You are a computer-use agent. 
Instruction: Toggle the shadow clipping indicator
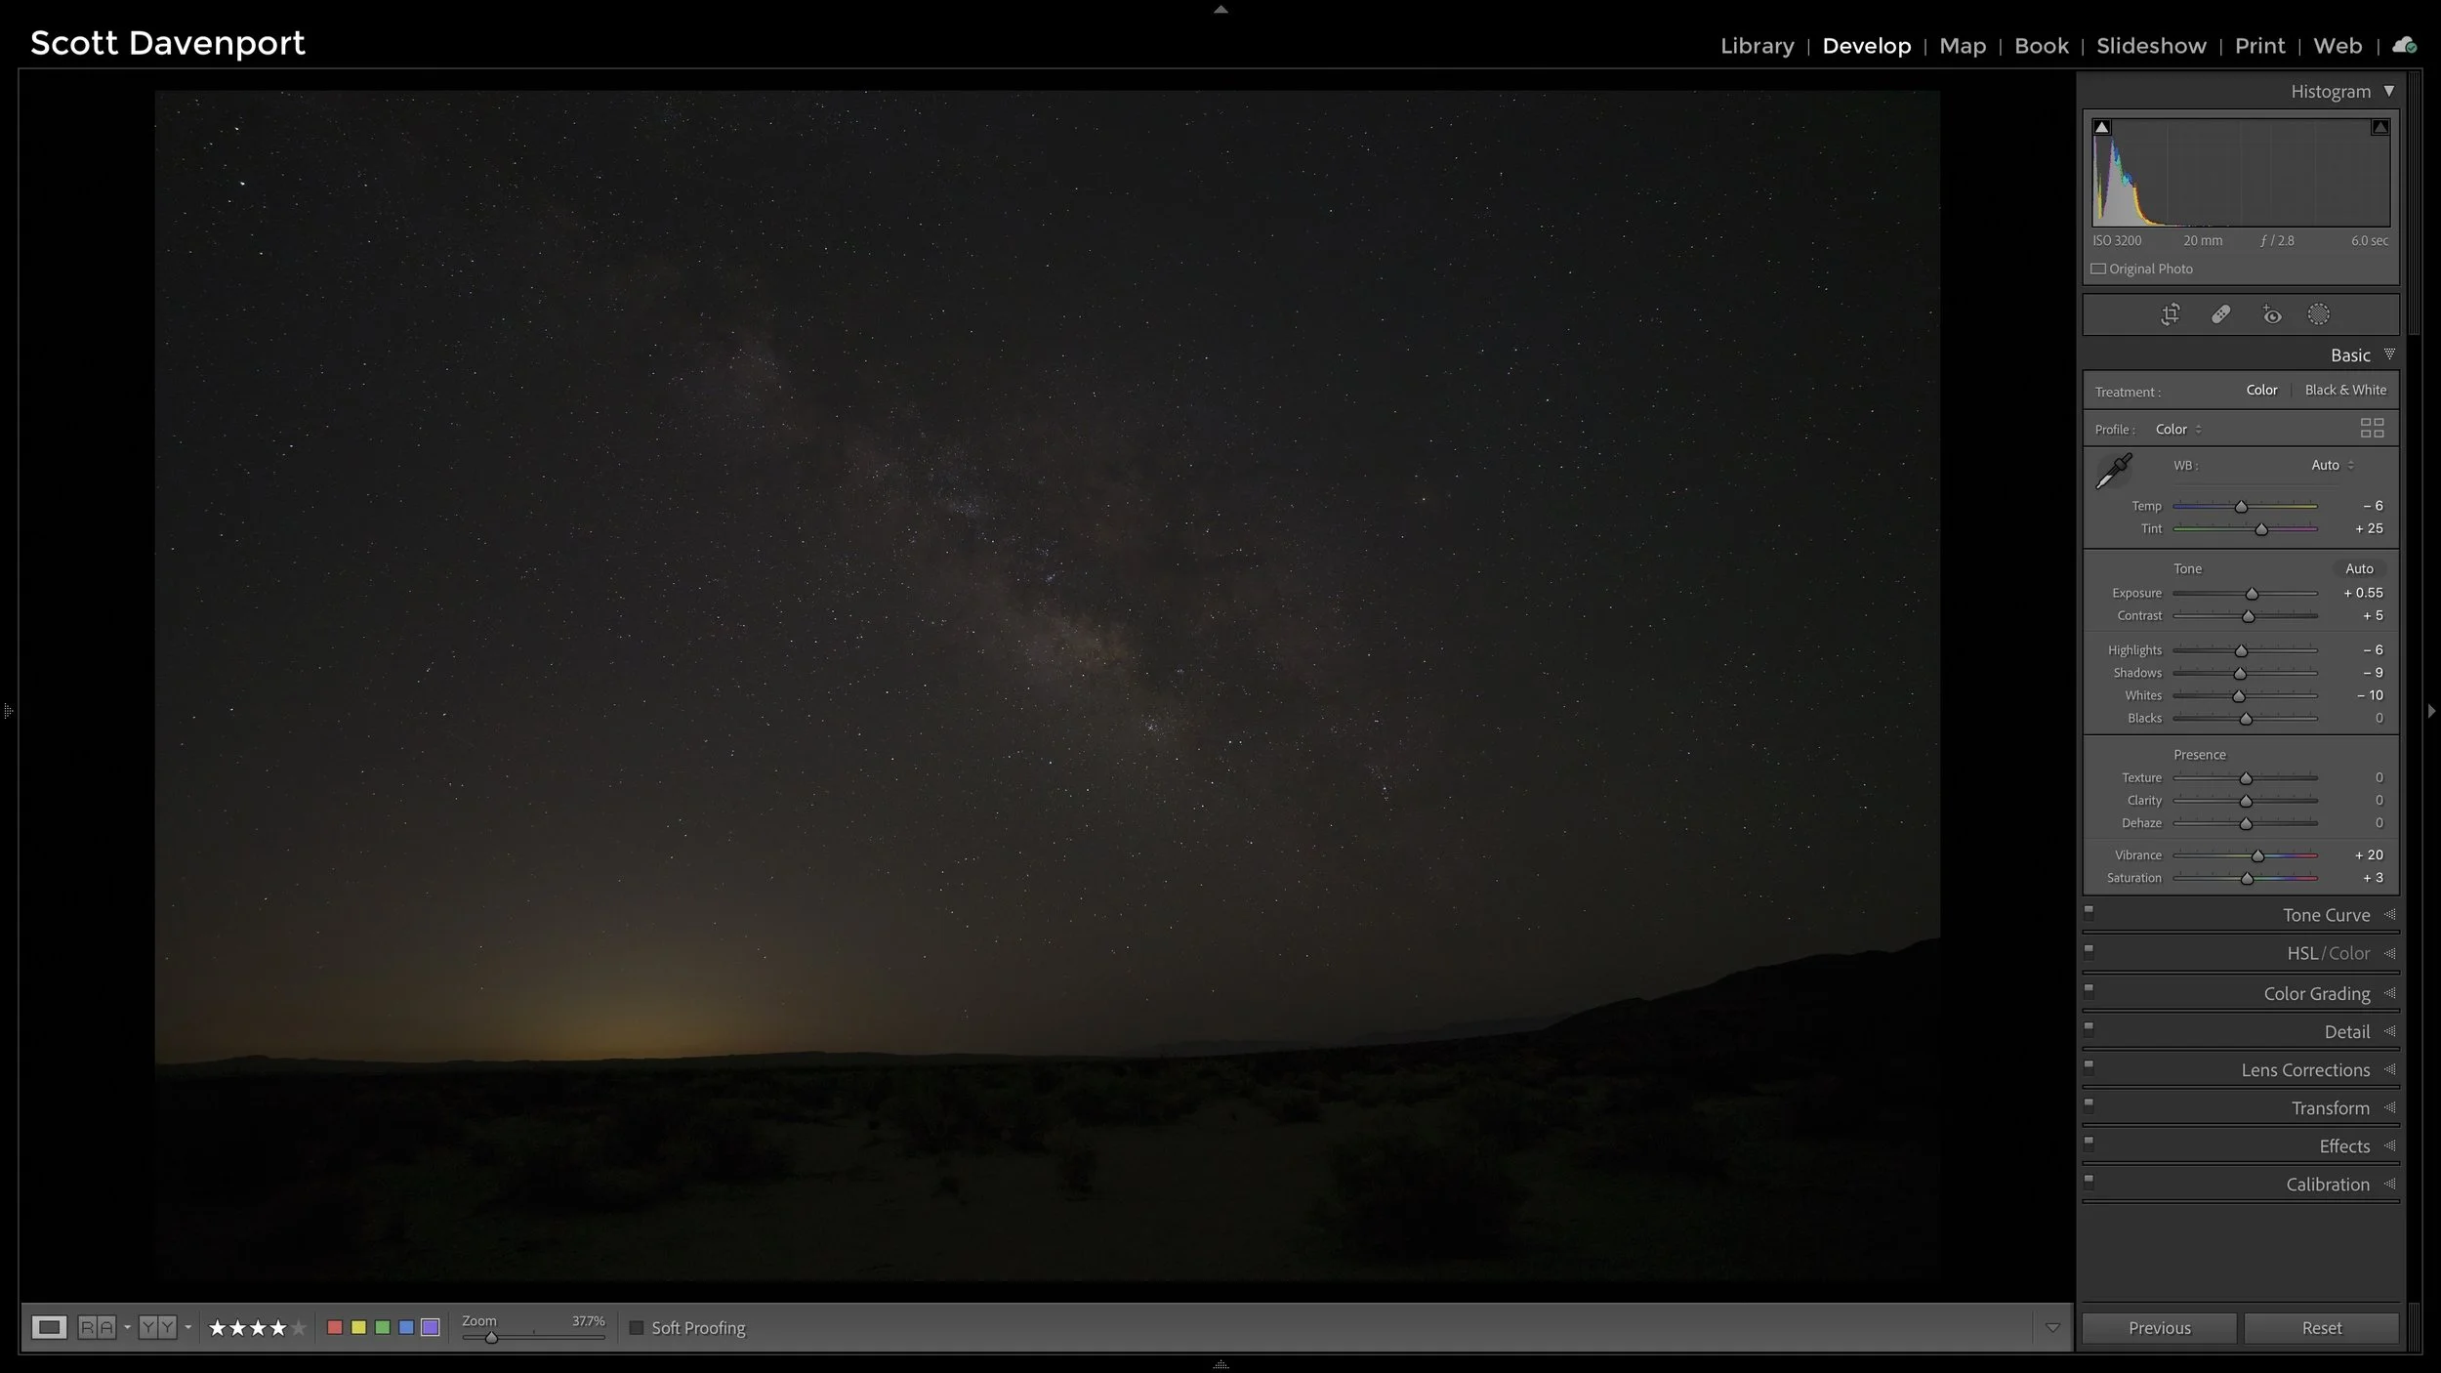pos(2101,125)
